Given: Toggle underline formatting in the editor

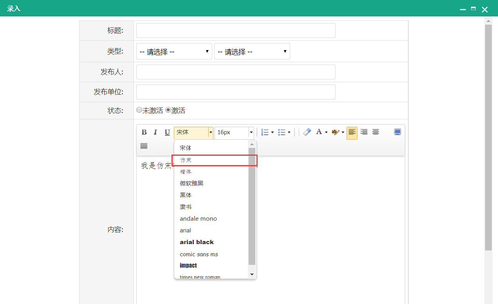Looking at the screenshot, I should [167, 132].
